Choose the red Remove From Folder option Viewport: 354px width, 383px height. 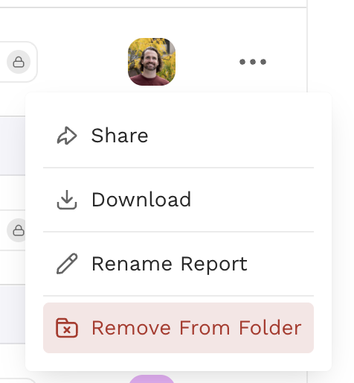tap(178, 328)
